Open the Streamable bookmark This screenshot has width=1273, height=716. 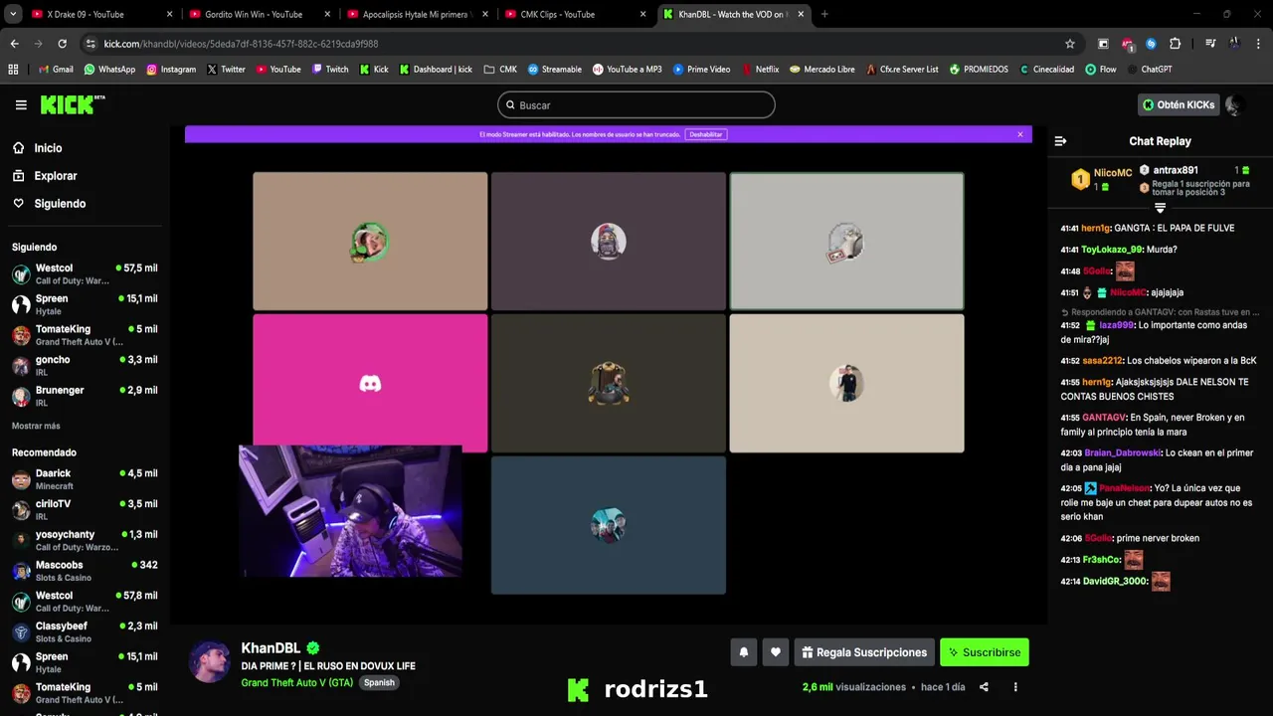tap(555, 70)
